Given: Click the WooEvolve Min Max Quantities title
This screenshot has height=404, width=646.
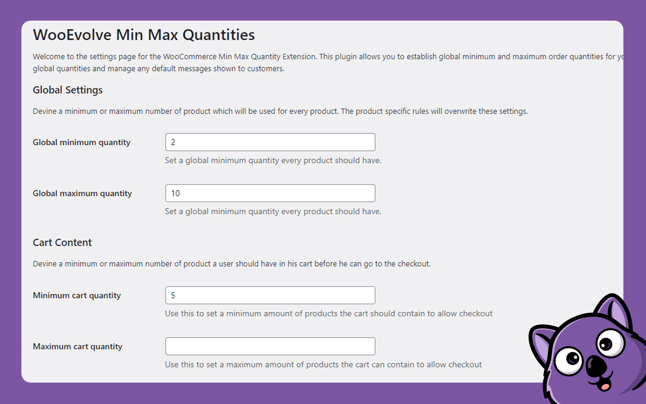Looking at the screenshot, I should click(x=144, y=35).
